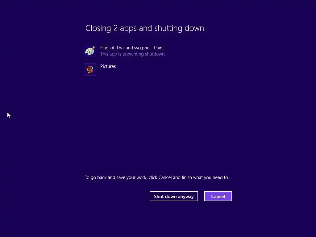The image size is (316, 237).
Task: Click the words 'shutting down' in the heading
Action: [179, 28]
